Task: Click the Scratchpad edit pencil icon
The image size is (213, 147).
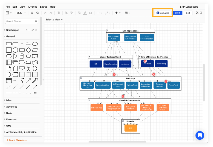Action: [x=33, y=30]
